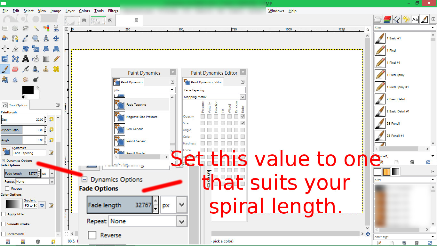This screenshot has height=246, width=437.
Task: Reset brush Size to default
Action: tap(51, 119)
